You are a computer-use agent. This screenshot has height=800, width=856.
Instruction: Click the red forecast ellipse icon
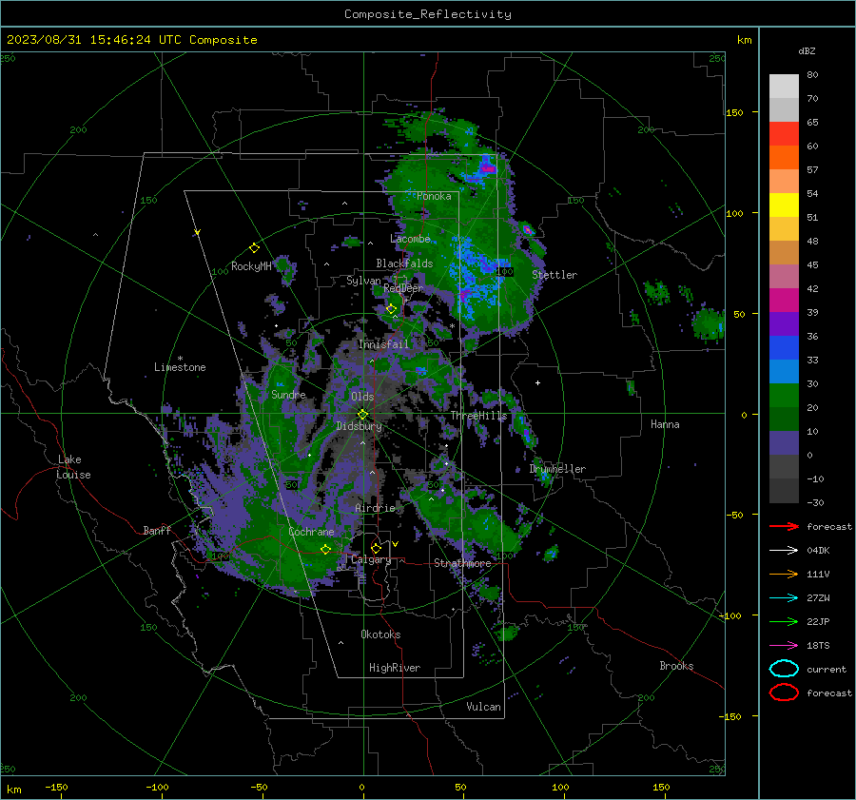pyautogui.click(x=784, y=693)
